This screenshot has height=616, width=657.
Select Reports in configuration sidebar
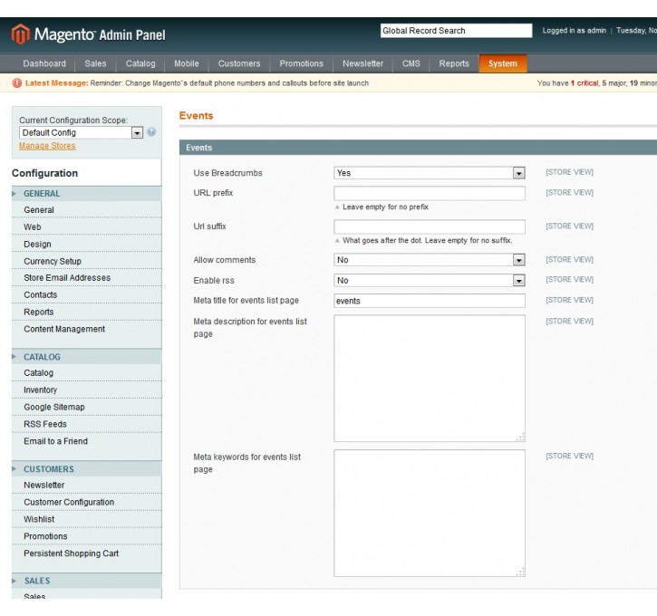86,312
